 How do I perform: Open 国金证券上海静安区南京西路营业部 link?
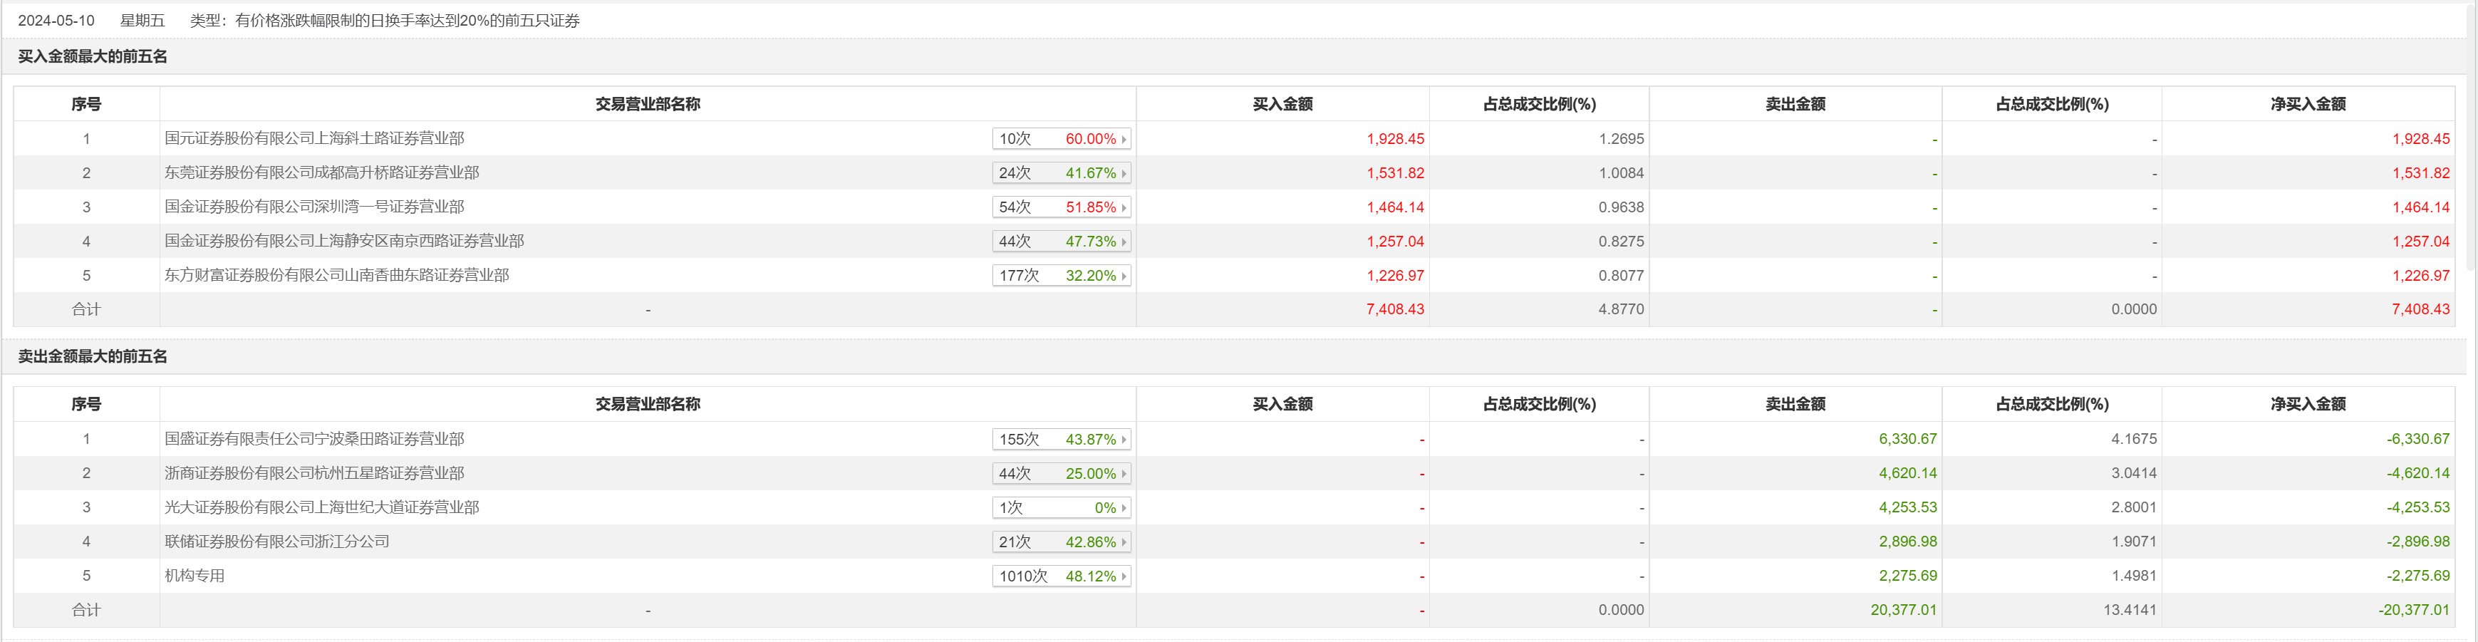point(344,242)
